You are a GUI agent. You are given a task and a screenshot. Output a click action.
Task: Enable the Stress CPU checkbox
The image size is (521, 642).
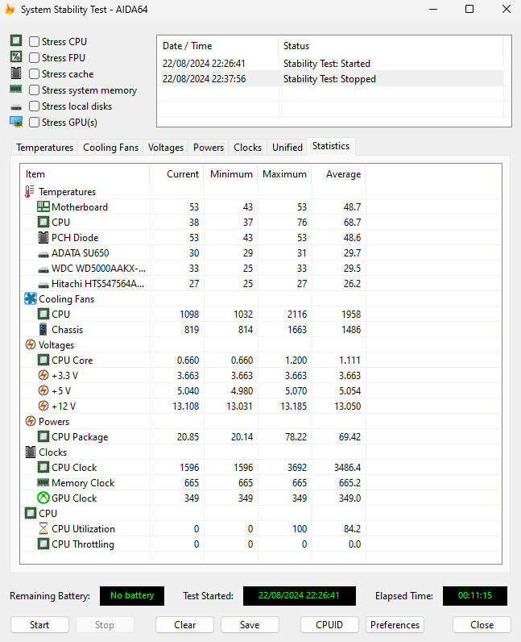[x=35, y=42]
